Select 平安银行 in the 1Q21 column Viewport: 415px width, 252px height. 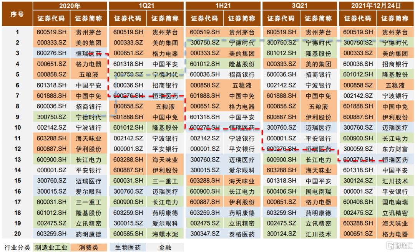[x=165, y=149]
